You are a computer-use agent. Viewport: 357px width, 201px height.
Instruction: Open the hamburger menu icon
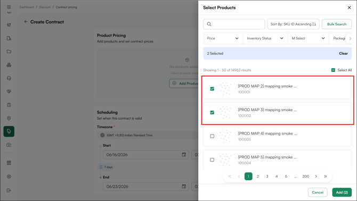[x=9, y=7]
